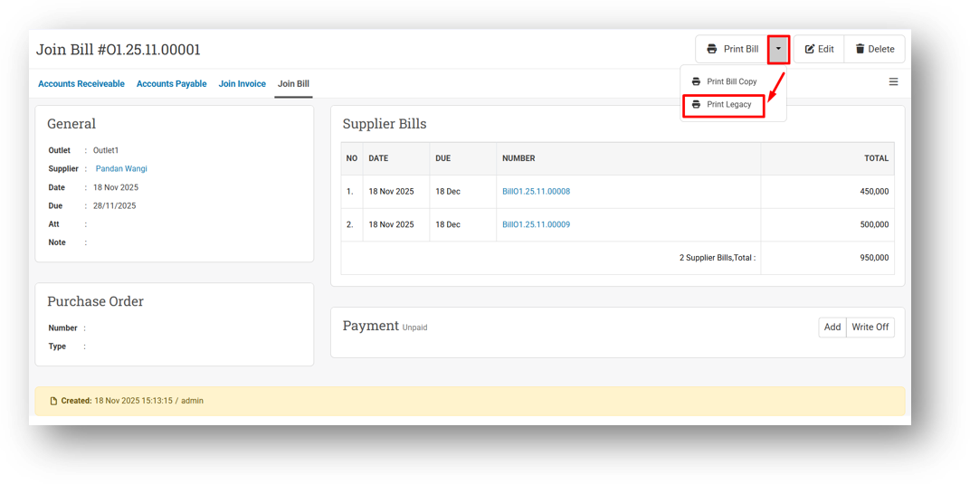Open bill BillO1.25.11.00009 link
Screen dimensions: 970x484
point(536,225)
